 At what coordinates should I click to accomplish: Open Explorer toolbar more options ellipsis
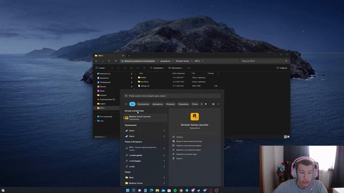click(x=189, y=68)
